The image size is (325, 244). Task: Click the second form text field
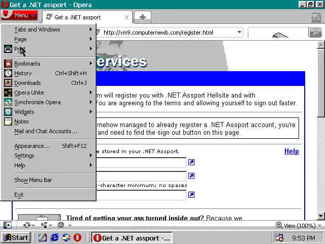[141, 176]
